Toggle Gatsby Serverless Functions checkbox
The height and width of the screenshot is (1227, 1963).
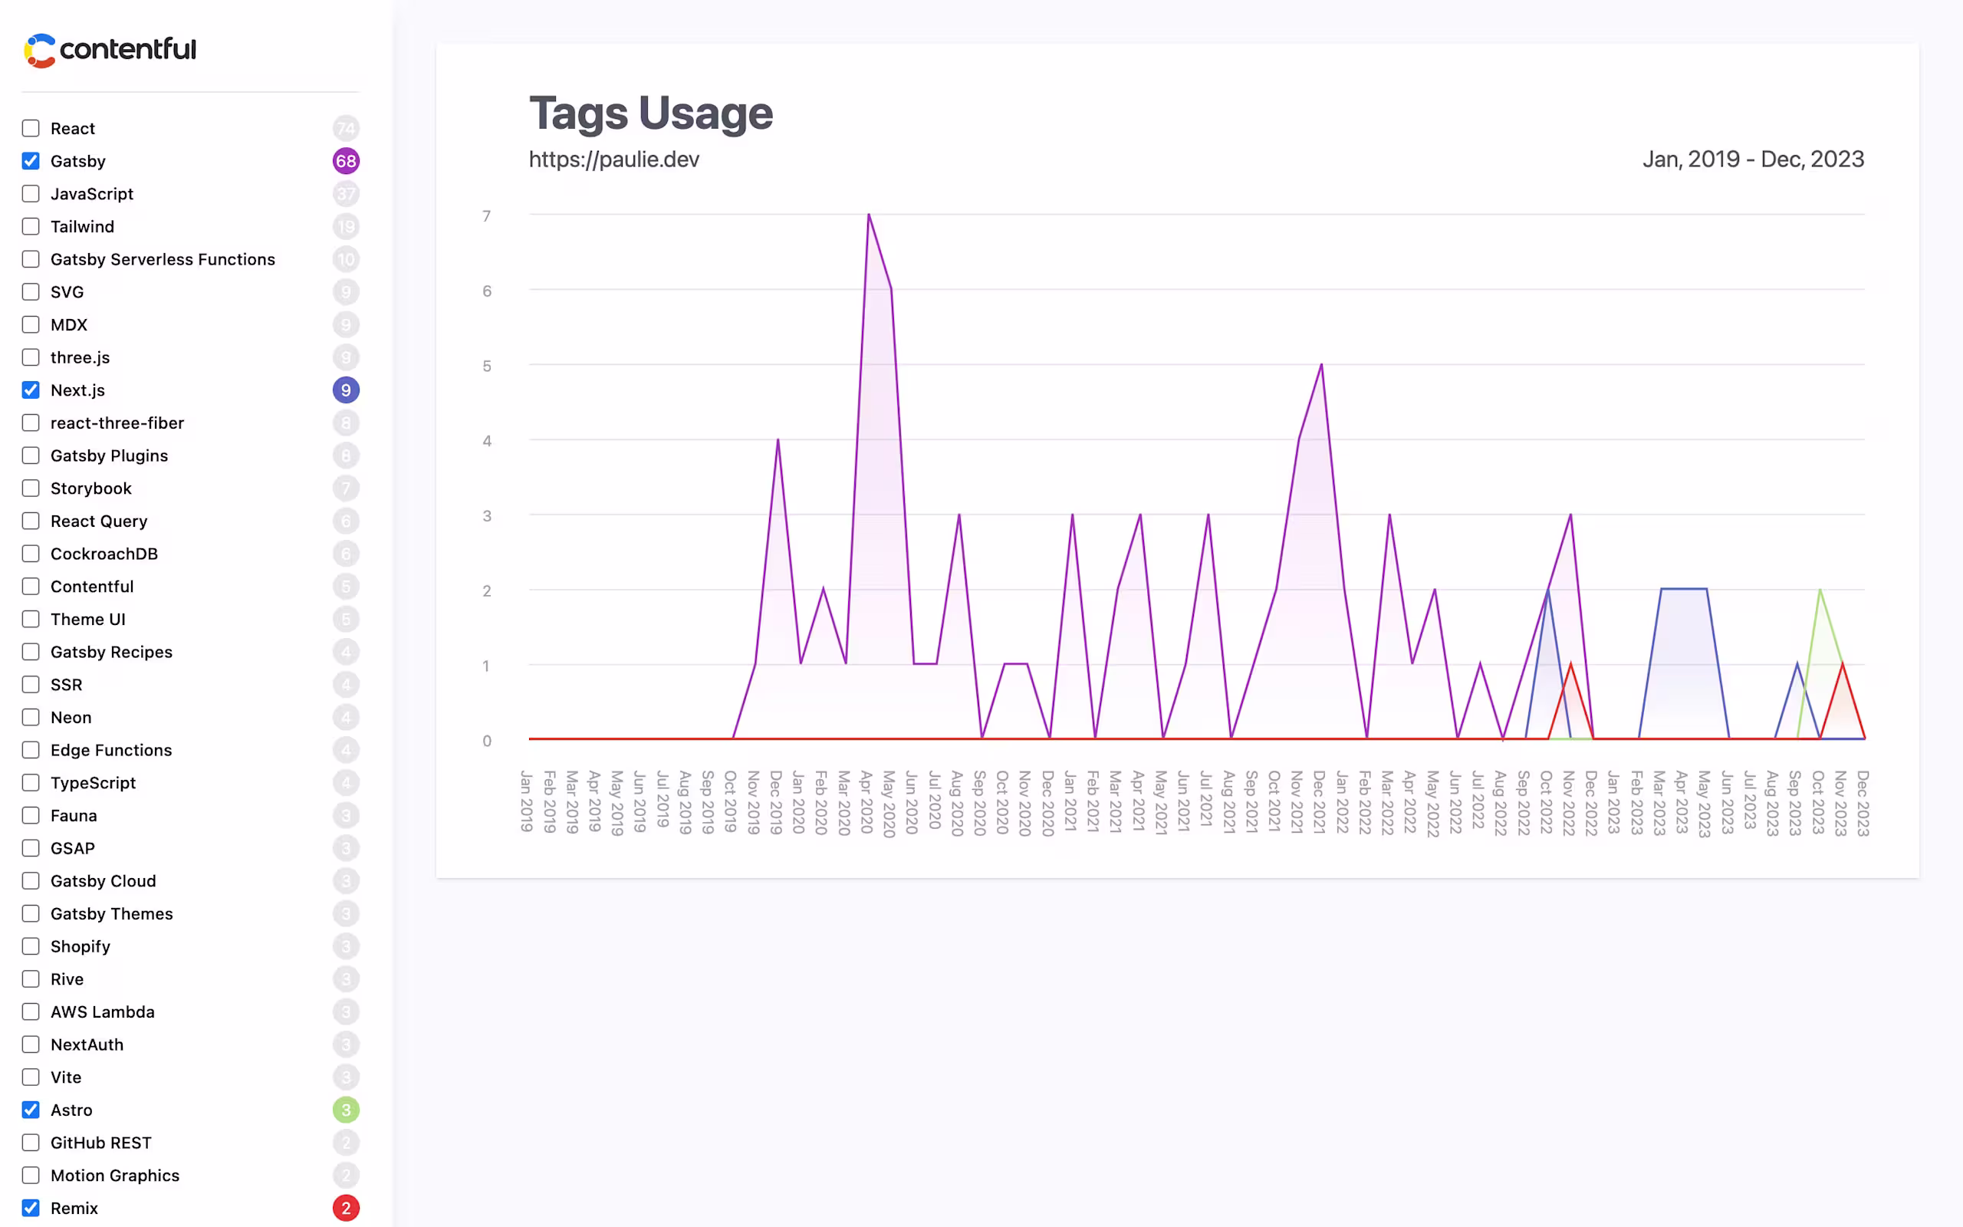click(x=31, y=259)
